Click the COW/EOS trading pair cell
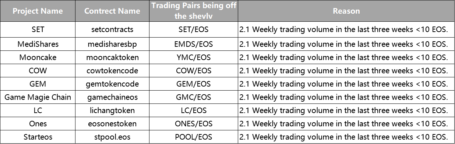Screen dimensions: 455x144 (193, 70)
